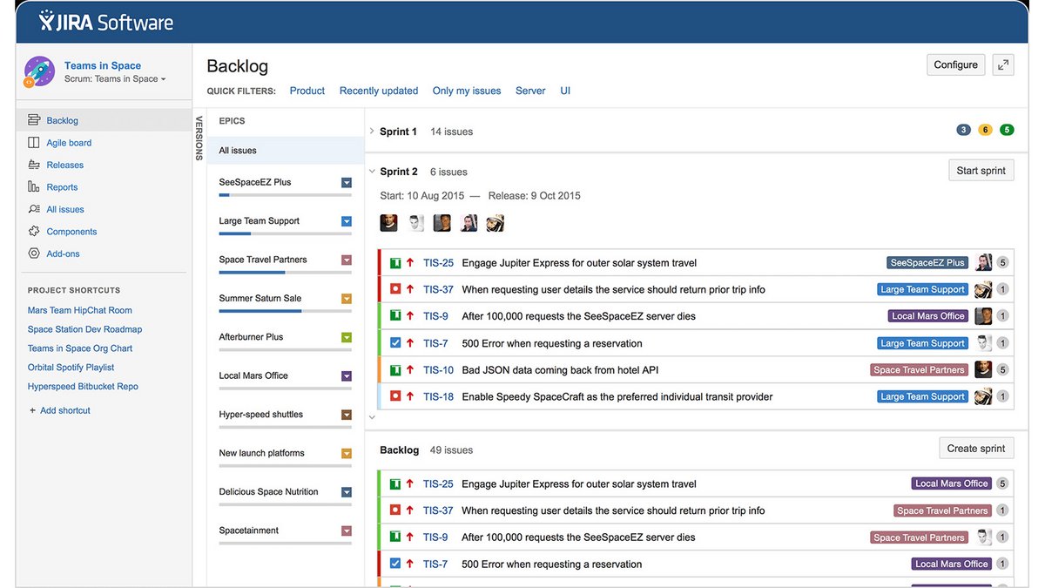
Task: Go to Agile board in the sidebar
Action: tap(69, 143)
